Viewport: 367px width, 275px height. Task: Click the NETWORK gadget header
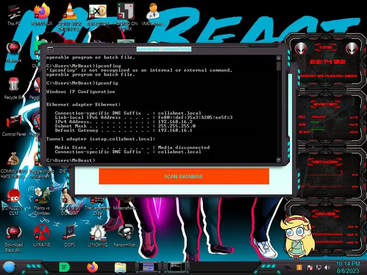(325, 162)
